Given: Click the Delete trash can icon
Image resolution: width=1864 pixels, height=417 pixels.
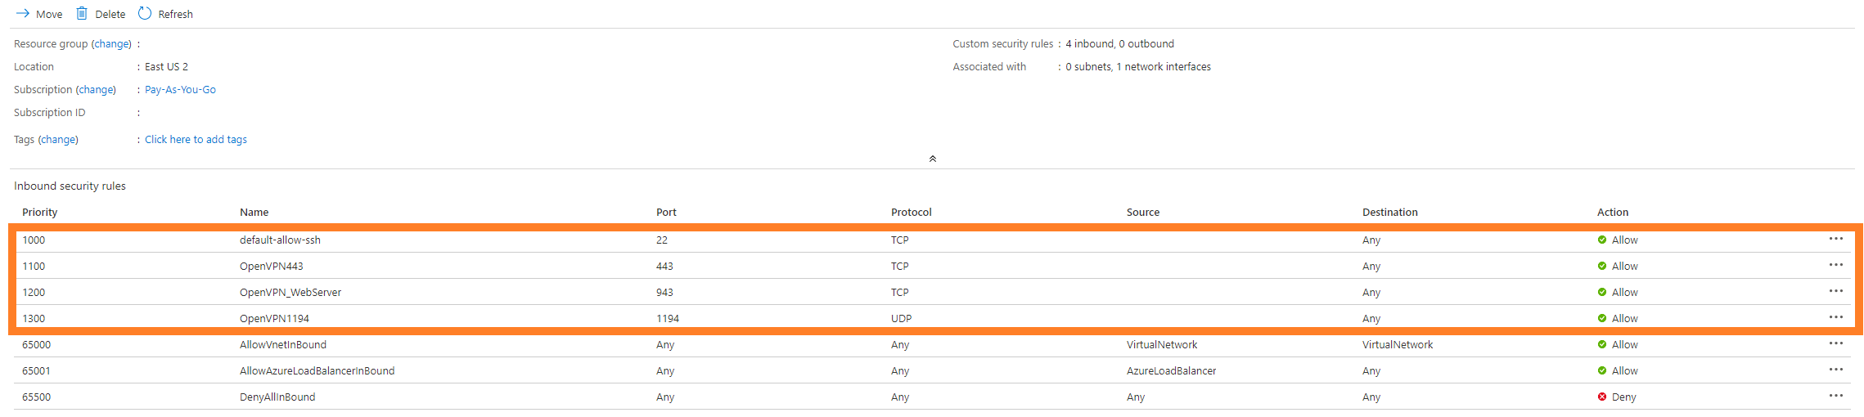Looking at the screenshot, I should (82, 13).
